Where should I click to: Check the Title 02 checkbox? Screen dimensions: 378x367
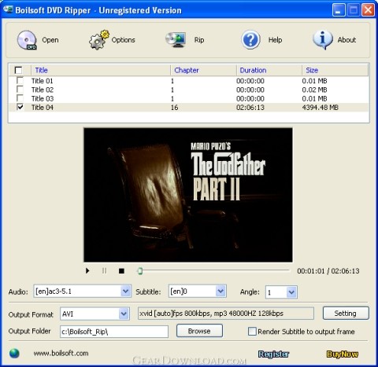20,89
